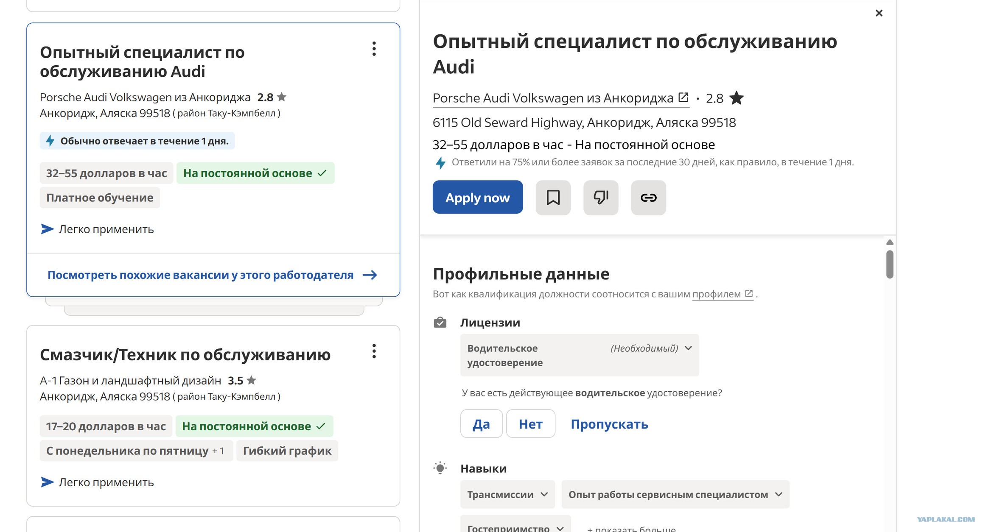986x532 pixels.
Task: Click the arrow icon after similar jobs link
Action: point(370,275)
